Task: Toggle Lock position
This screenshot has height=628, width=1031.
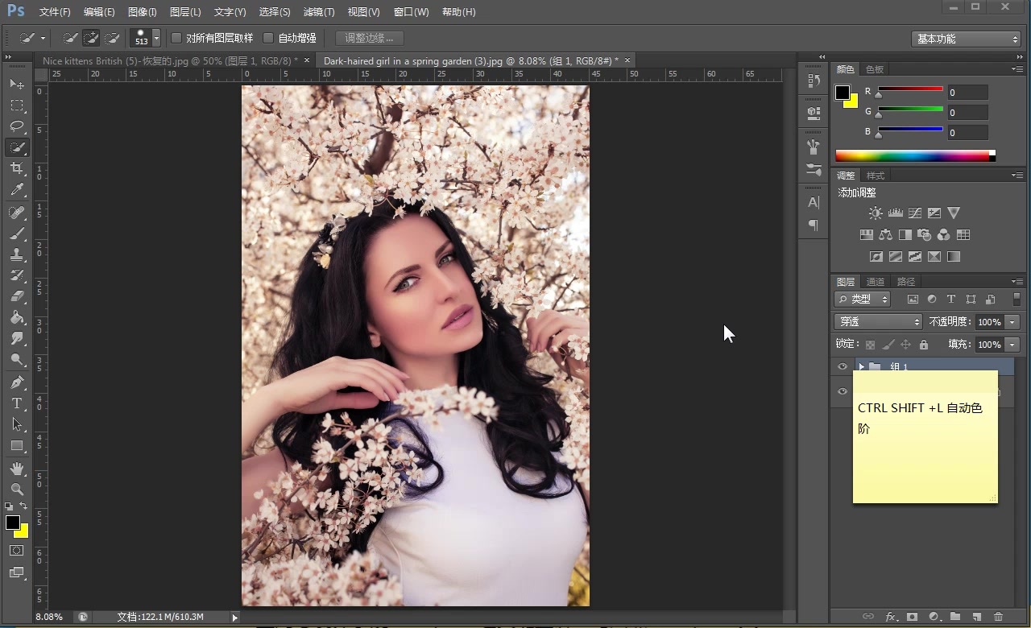Action: [906, 345]
